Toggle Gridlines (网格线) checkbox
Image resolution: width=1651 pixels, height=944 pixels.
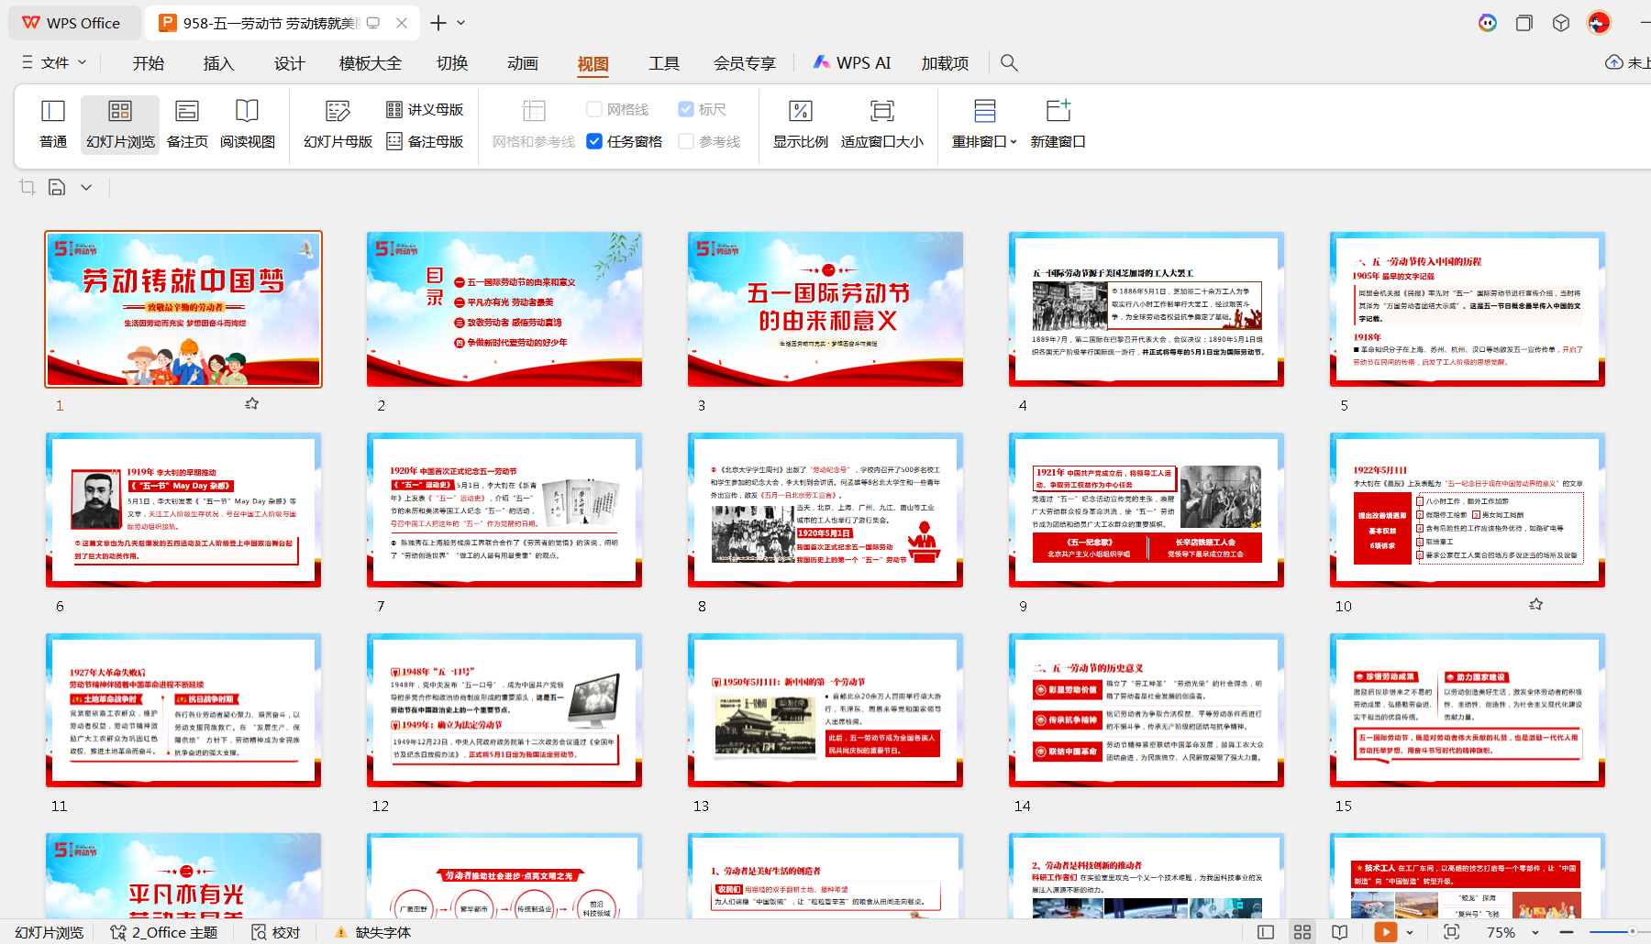coord(594,109)
